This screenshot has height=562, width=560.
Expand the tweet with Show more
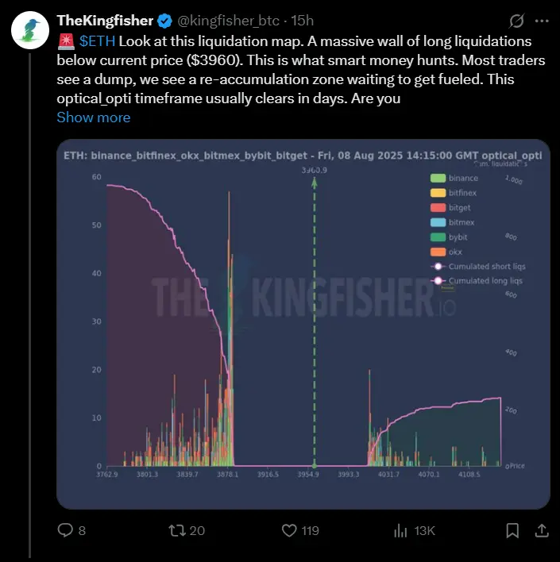pos(94,117)
